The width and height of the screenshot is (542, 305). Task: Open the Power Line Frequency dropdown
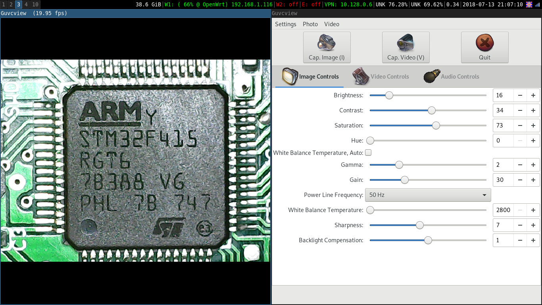pyautogui.click(x=428, y=195)
